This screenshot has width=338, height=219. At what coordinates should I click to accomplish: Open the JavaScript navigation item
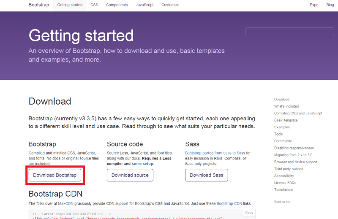(144, 5)
